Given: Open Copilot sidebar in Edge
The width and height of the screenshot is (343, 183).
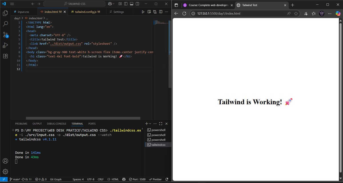Looking at the screenshot, I should pos(338,13).
